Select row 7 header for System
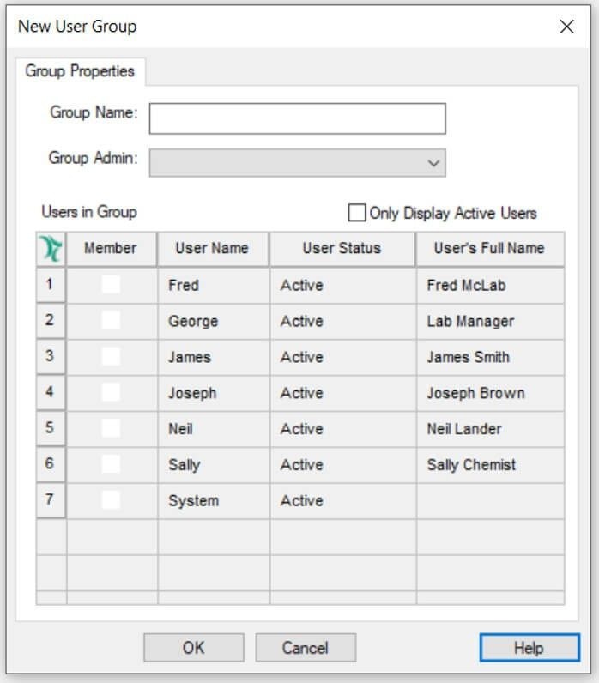The width and height of the screenshot is (599, 683). pyautogui.click(x=51, y=500)
